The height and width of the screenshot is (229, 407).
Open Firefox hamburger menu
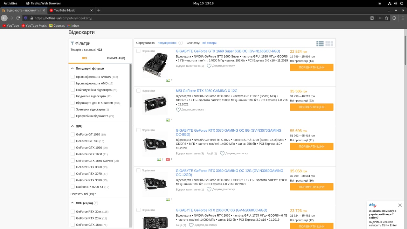click(402, 18)
